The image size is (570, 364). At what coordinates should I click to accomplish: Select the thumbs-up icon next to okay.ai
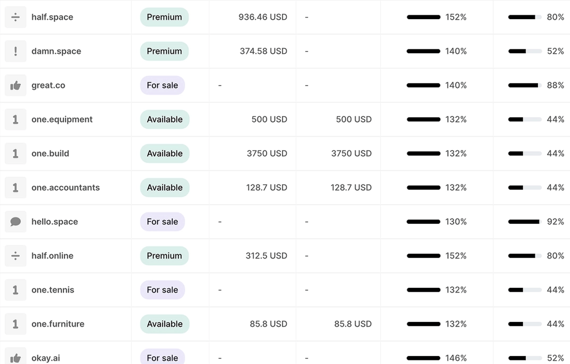(x=15, y=358)
